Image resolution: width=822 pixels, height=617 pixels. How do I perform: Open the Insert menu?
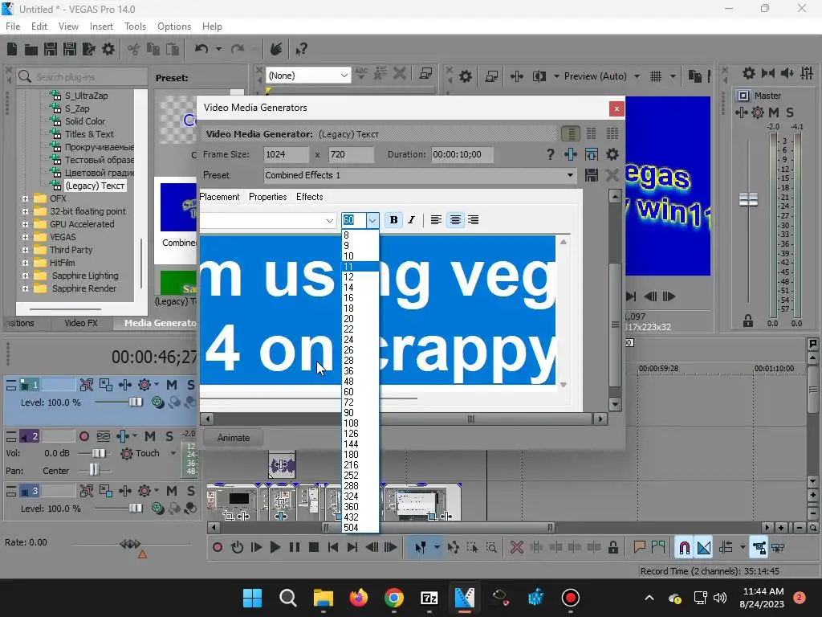pyautogui.click(x=101, y=27)
